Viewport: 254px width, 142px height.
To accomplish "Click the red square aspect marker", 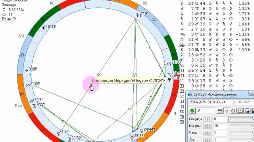I will click(x=129, y=109).
